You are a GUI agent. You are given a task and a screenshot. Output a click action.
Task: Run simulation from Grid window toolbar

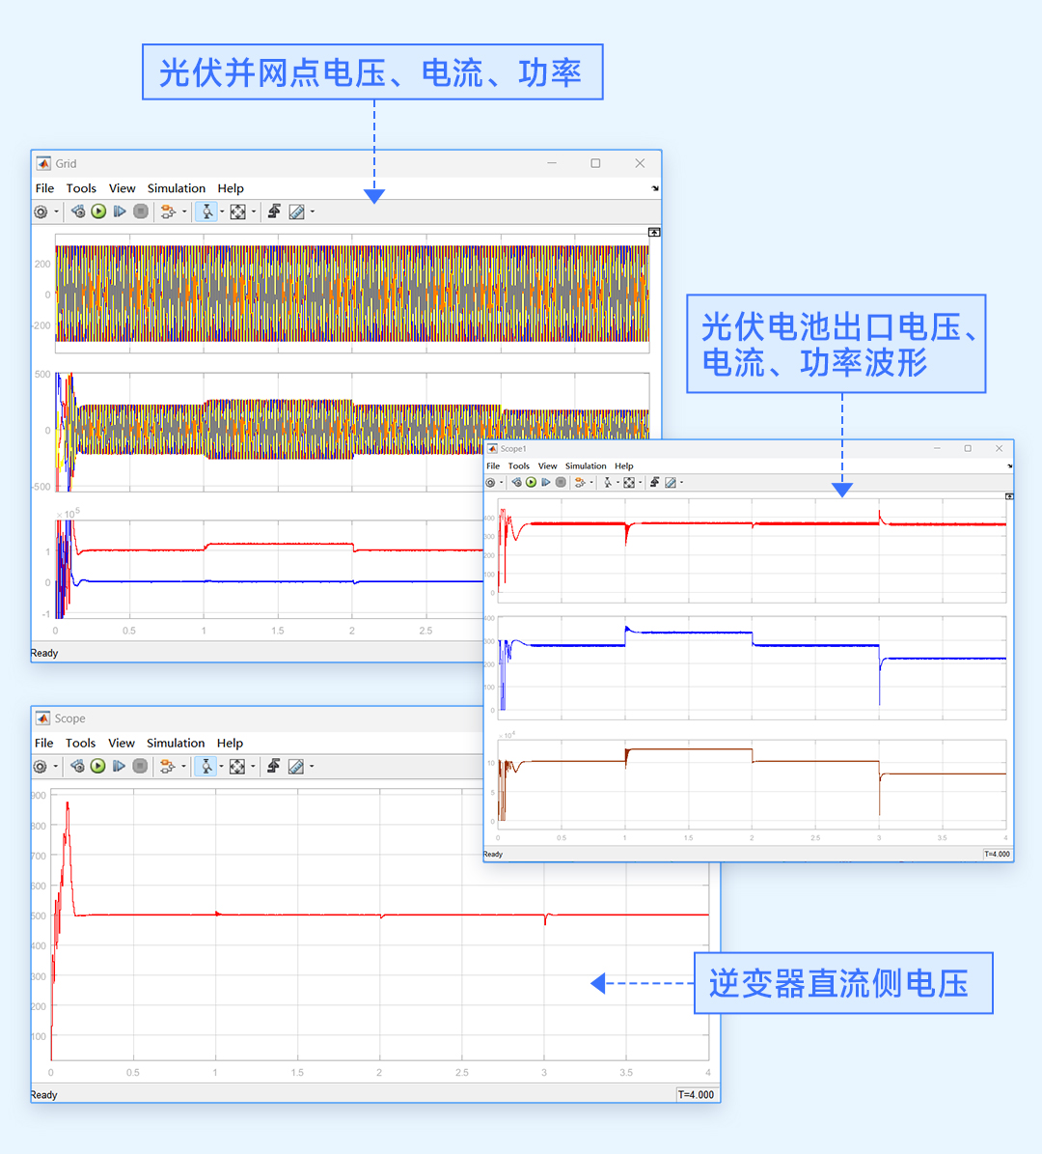pos(98,211)
